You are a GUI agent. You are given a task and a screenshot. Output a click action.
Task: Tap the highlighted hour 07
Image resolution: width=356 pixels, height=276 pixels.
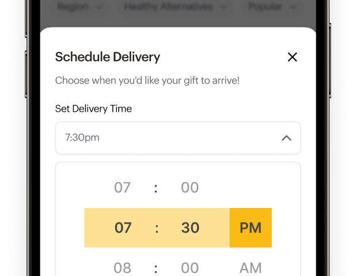click(123, 228)
